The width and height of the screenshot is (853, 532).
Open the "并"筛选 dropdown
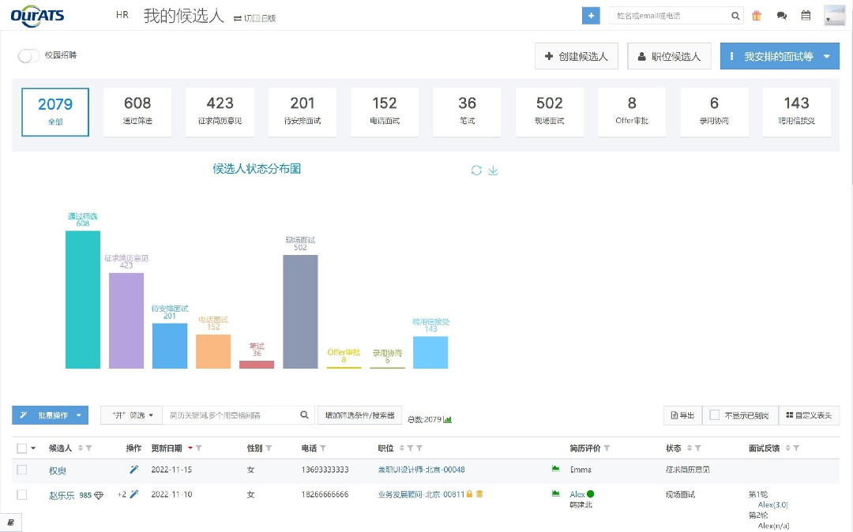(x=131, y=415)
